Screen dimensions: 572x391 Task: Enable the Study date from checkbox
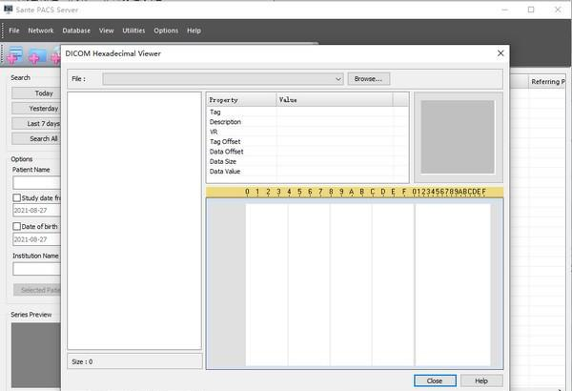[16, 197]
